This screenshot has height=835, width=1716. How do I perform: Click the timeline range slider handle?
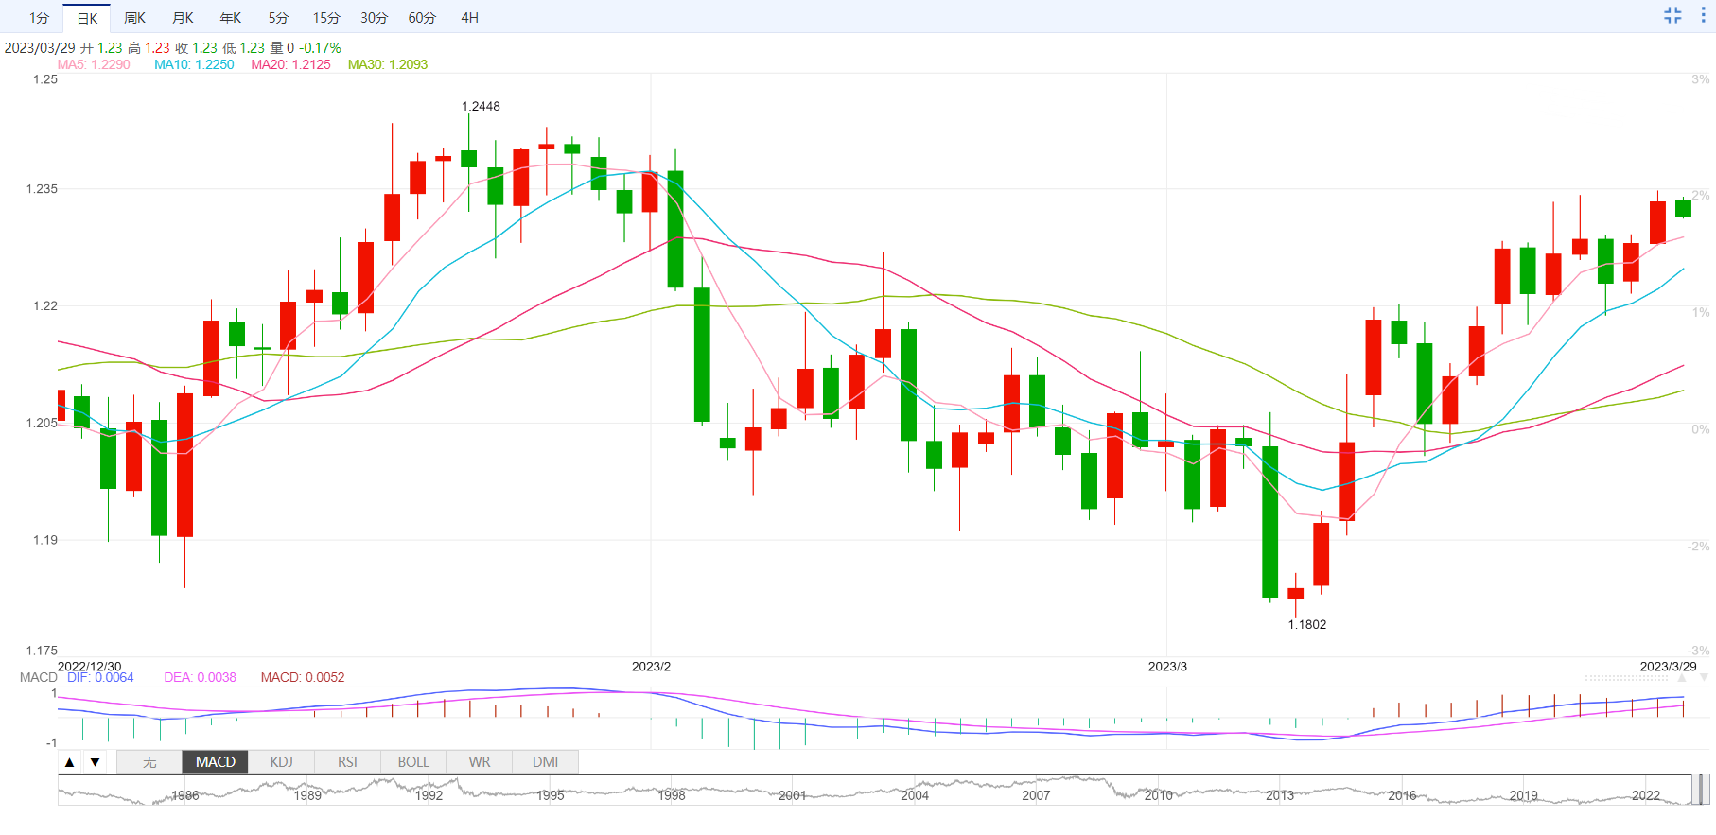click(1700, 789)
